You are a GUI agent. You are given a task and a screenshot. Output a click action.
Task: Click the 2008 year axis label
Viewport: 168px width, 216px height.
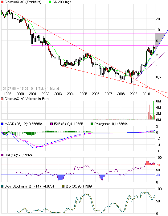[x=121, y=94]
